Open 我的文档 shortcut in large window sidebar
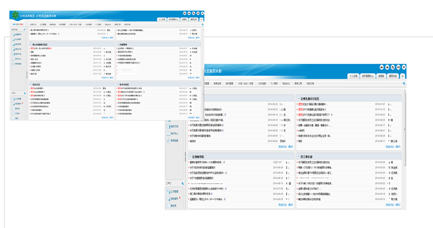This screenshot has height=228, width=433. click(x=173, y=126)
